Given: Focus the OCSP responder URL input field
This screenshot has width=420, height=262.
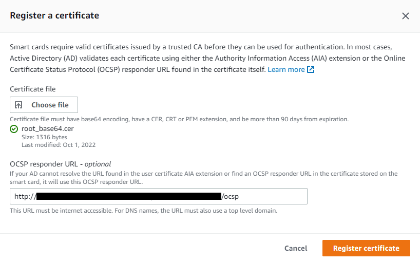Looking at the screenshot, I should click(x=159, y=196).
